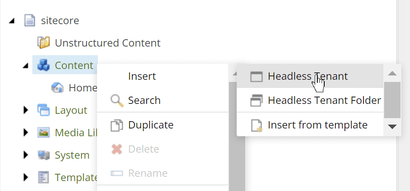Click the Media Library picture icon

[44, 133]
